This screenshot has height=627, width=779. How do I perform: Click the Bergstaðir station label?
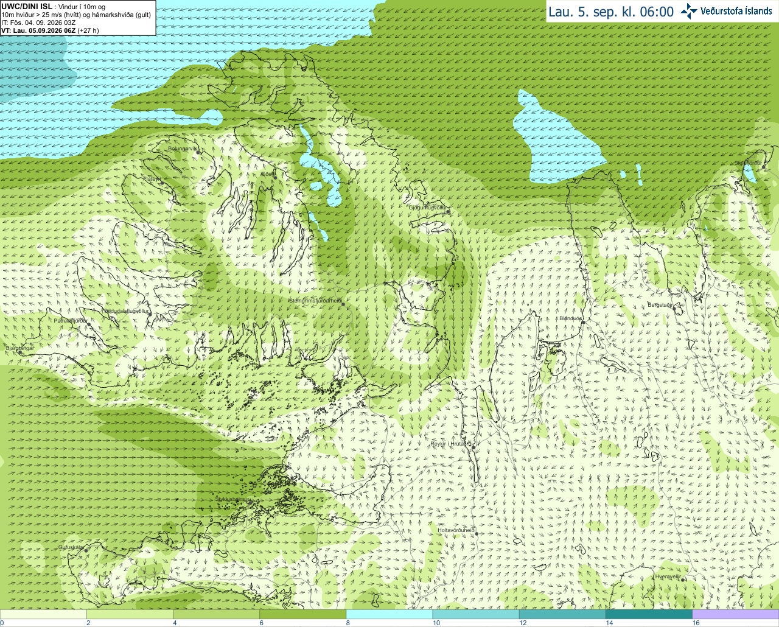pyautogui.click(x=660, y=304)
